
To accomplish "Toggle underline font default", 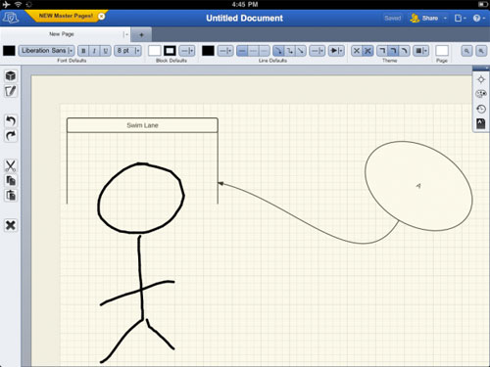I will 105,51.
